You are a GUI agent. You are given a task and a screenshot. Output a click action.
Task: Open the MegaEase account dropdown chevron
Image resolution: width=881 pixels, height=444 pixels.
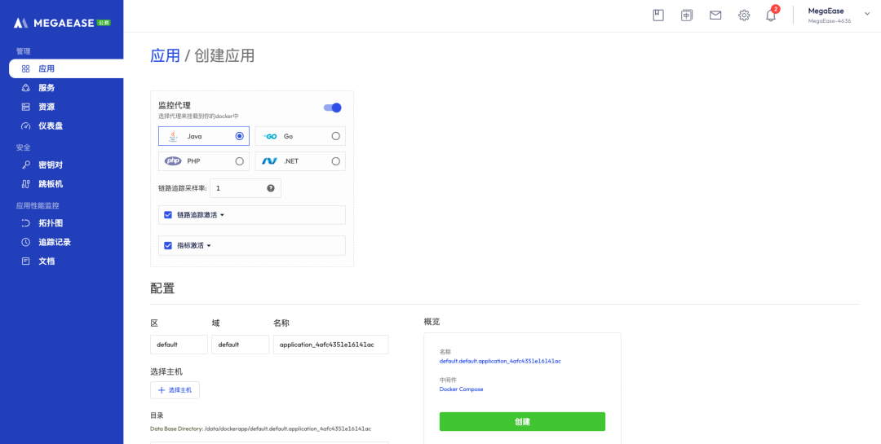867,13
